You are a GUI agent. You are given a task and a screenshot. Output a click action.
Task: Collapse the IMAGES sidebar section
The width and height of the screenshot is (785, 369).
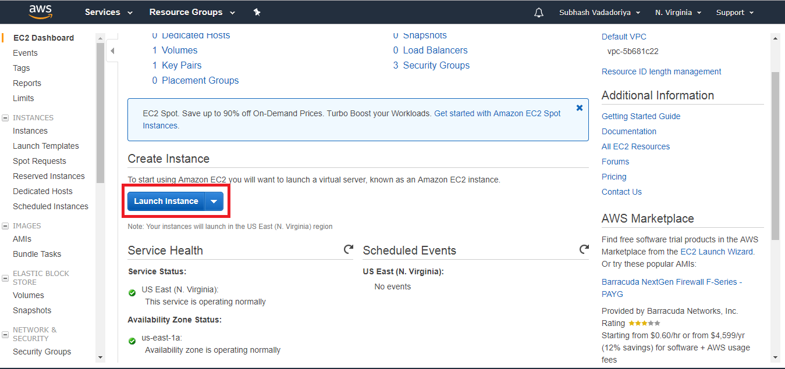5,226
